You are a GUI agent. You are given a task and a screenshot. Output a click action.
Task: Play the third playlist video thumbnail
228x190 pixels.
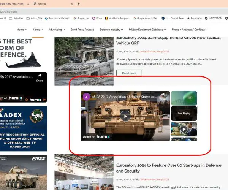[x=184, y=129]
